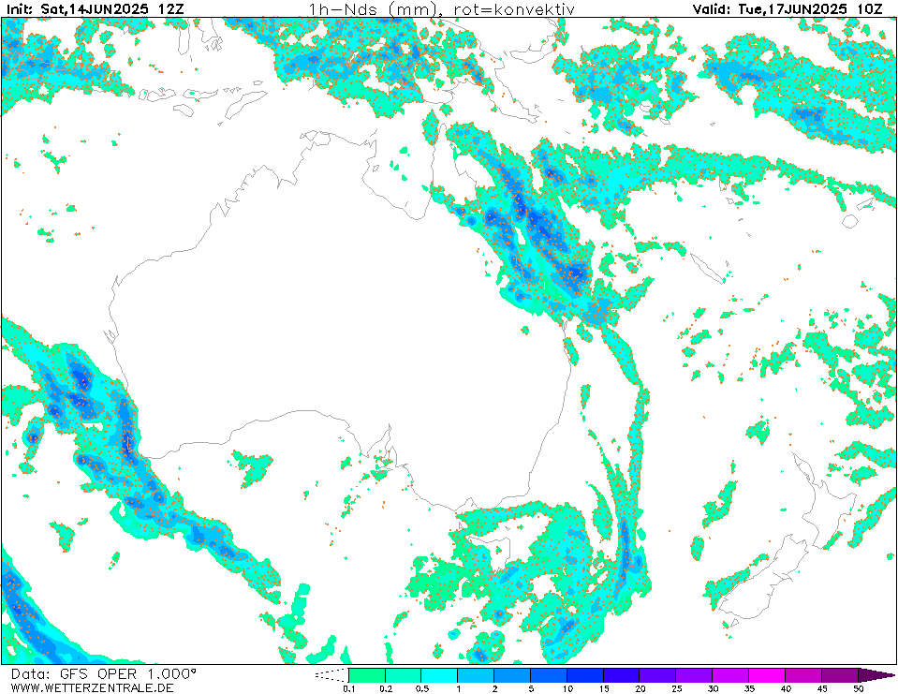Select the violet 25–30 mm legend swatch
The width and height of the screenshot is (898, 694).
[x=694, y=675]
